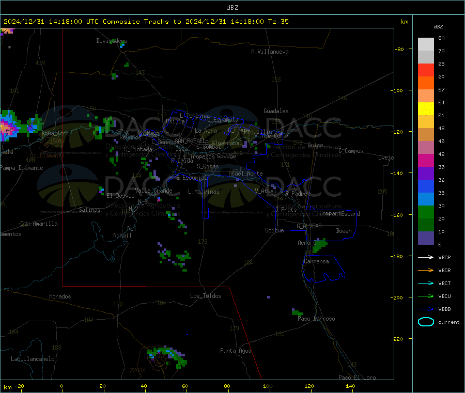Viewport: 465px width, 393px height.
Task: Click the red 60-65 dBZ swatch
Action: [426, 70]
